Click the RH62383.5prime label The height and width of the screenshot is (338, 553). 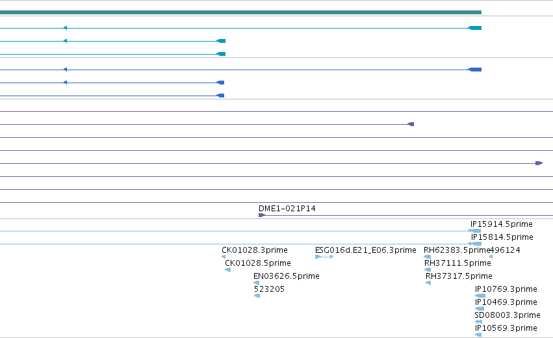coord(457,250)
